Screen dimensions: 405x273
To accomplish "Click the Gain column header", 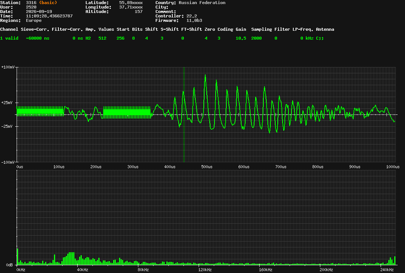I will (241, 29).
